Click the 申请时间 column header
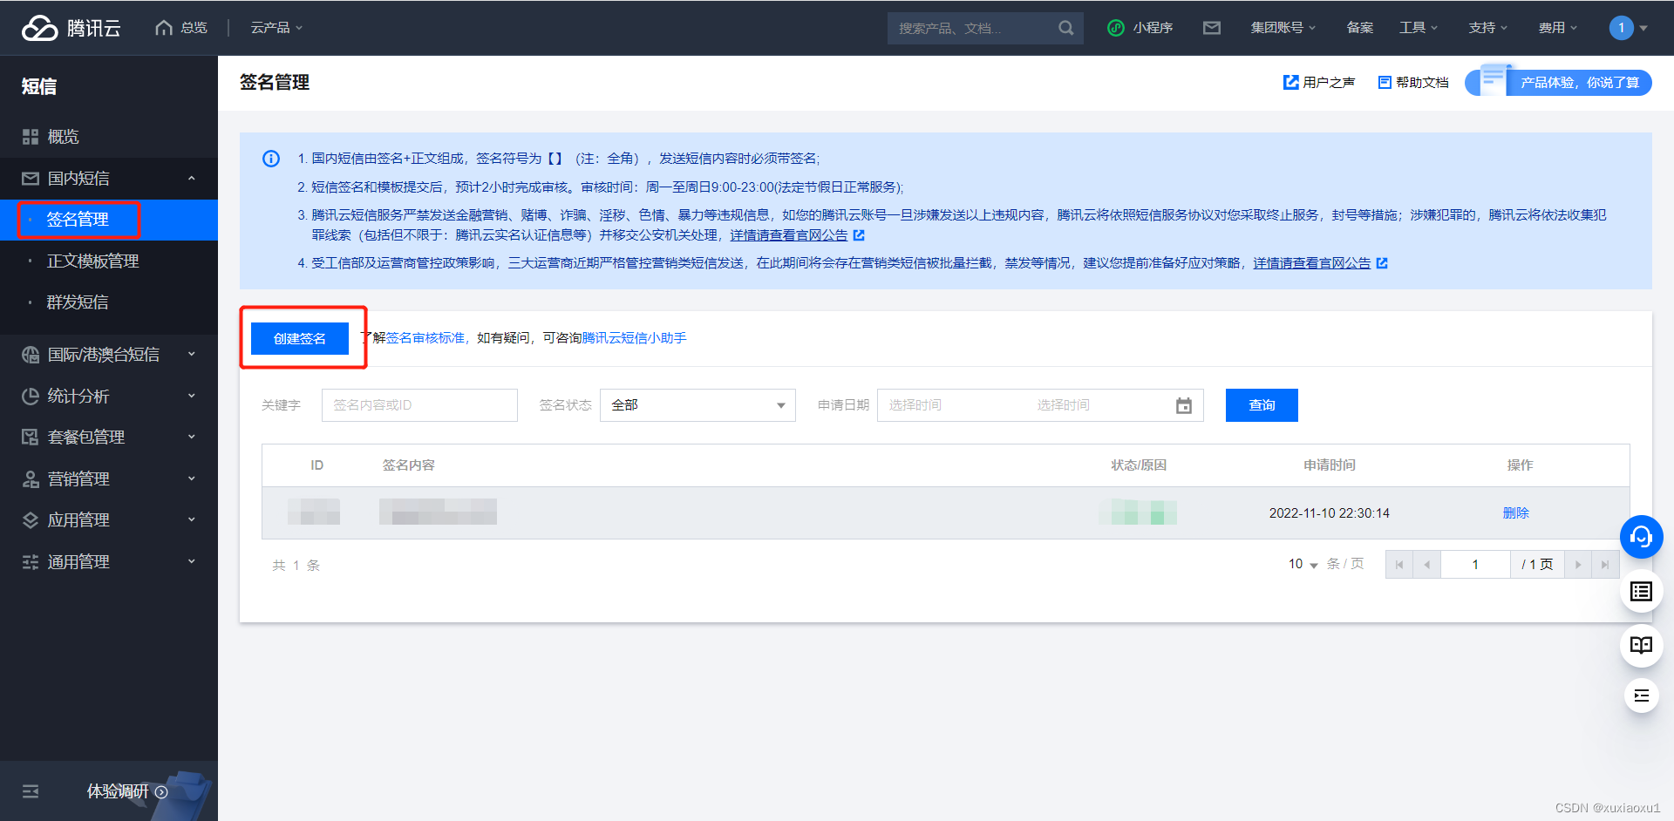The height and width of the screenshot is (821, 1674). tap(1330, 465)
